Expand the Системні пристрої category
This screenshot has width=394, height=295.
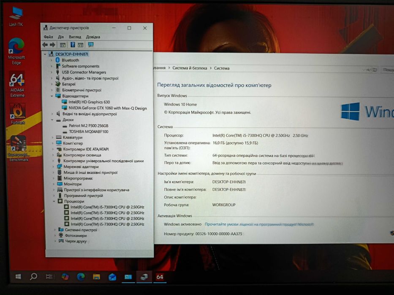[55, 230]
